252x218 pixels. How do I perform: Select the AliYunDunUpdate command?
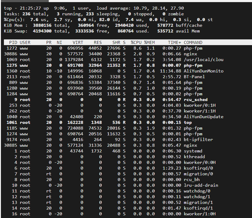204,117
